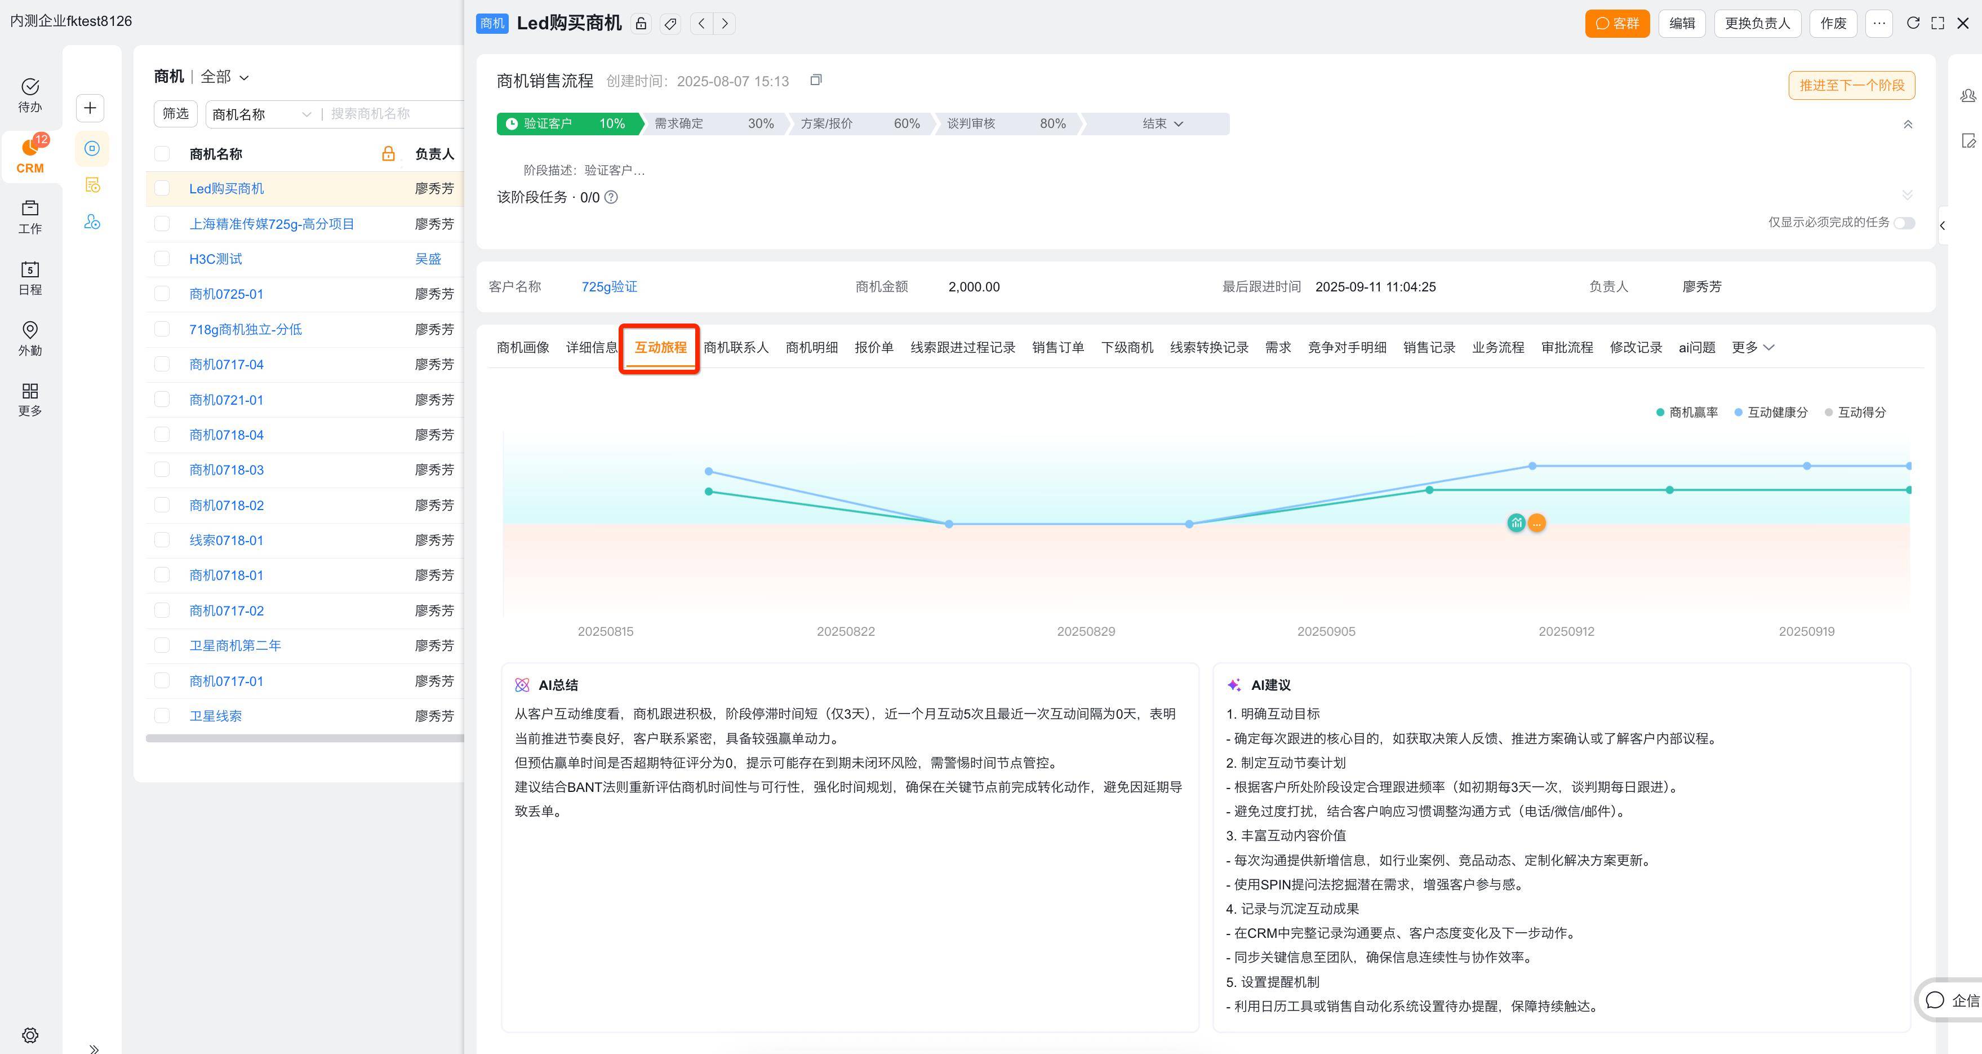The height and width of the screenshot is (1054, 1982).
Task: Tick the select-all checkbox in the table header
Action: (162, 154)
